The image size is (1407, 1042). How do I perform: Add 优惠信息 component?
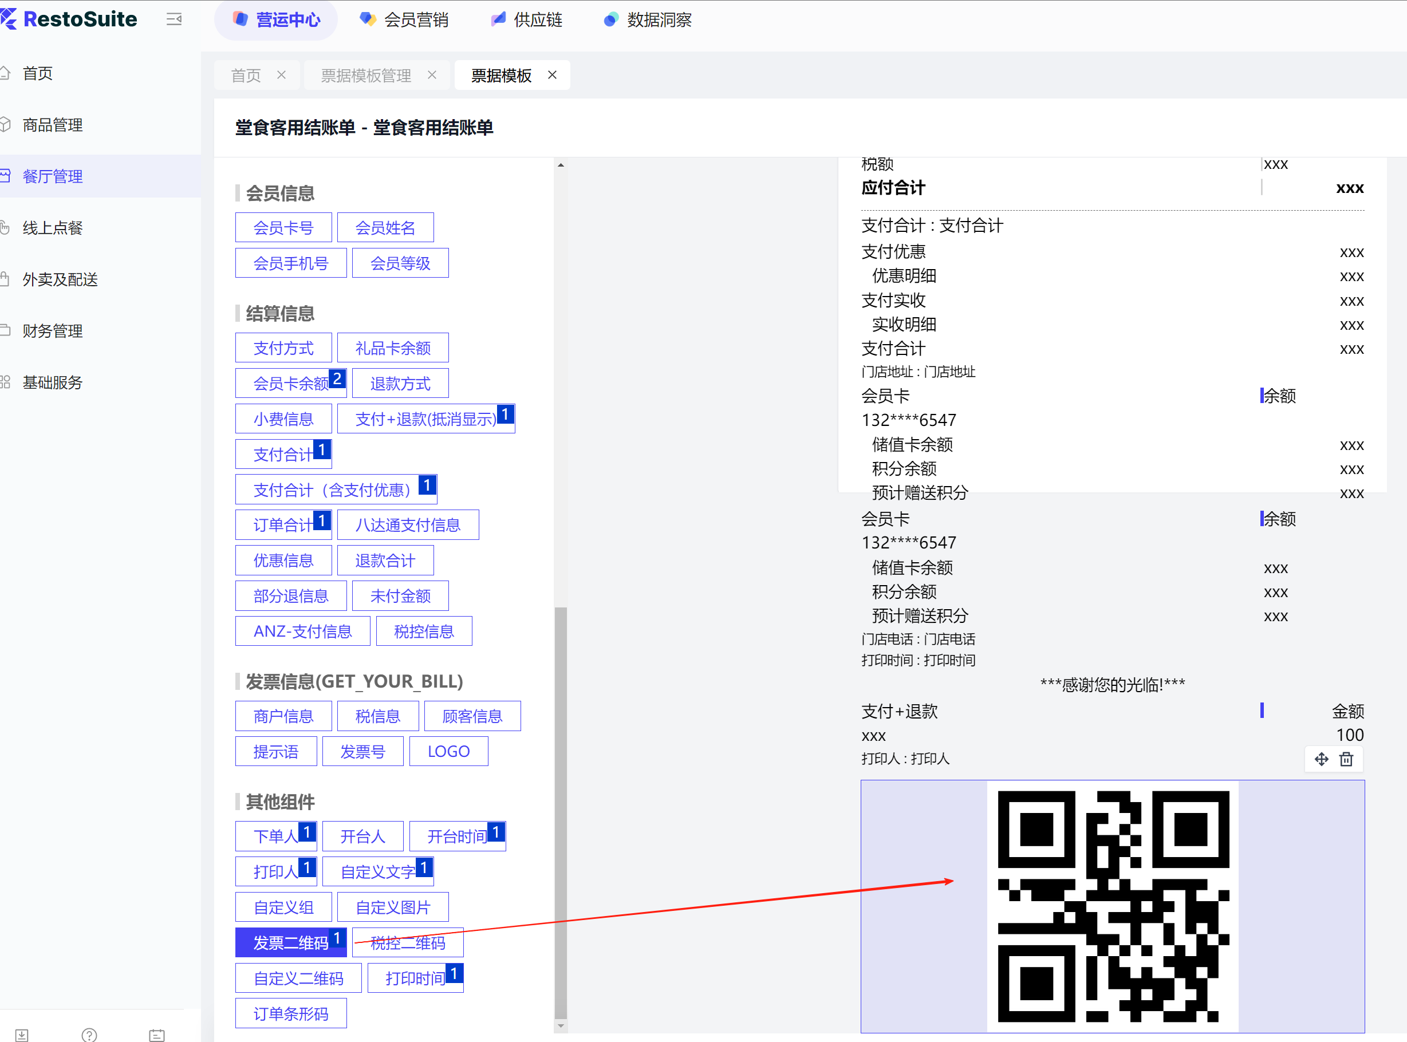coord(283,561)
